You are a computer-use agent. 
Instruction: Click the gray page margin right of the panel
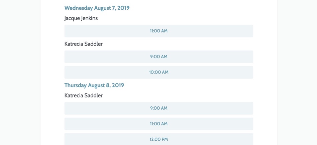coord(297,72)
